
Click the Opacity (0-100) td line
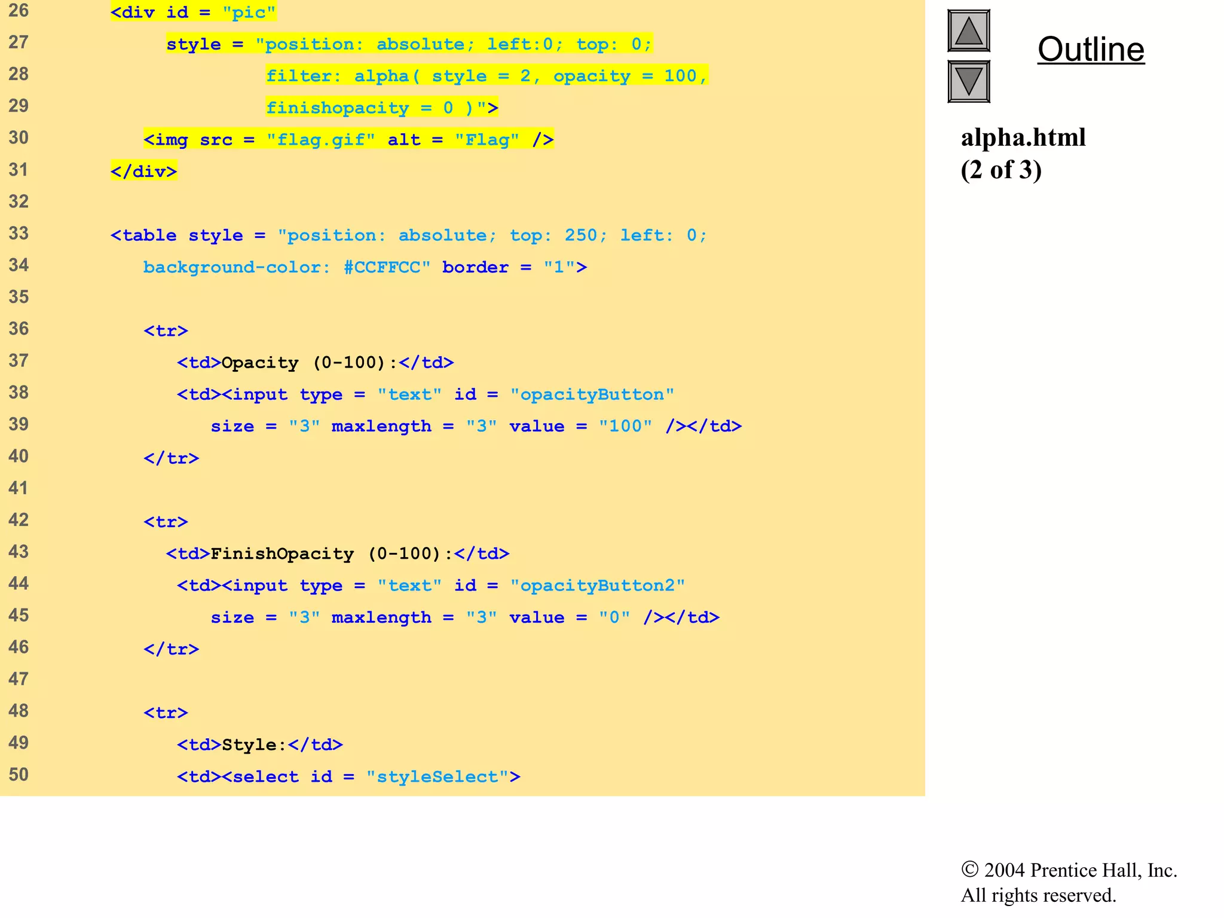click(315, 363)
